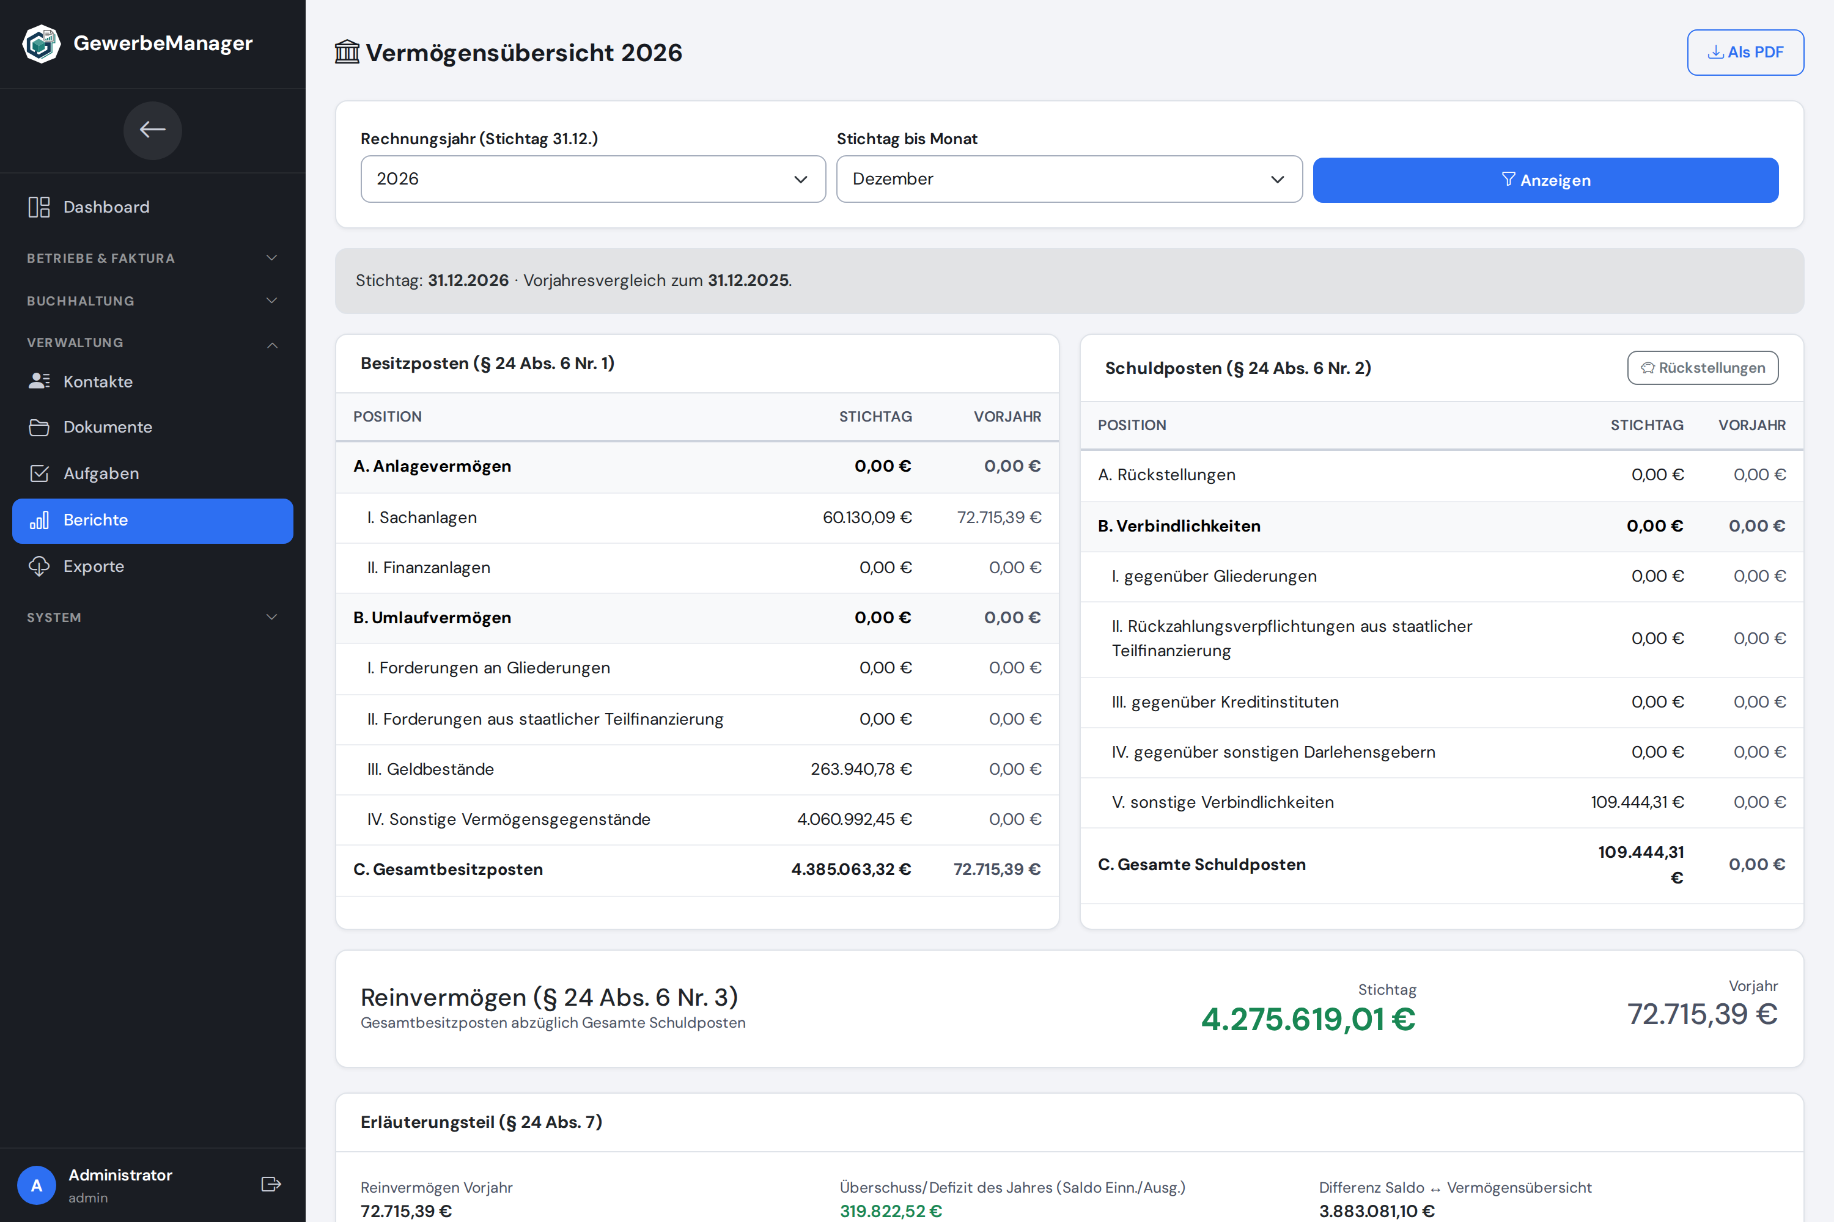Click the Vermögensübersicht 2026 heading
This screenshot has height=1222, width=1834.
(x=524, y=52)
